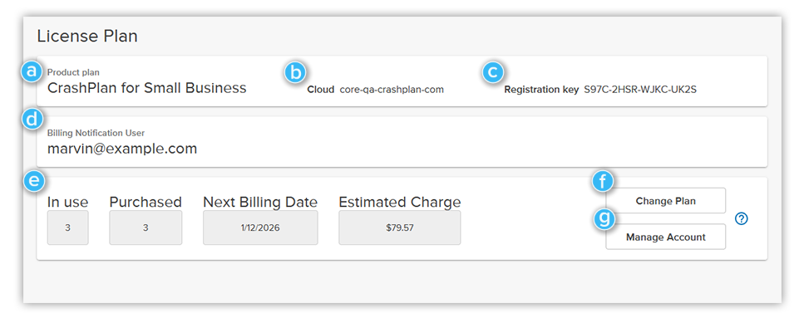Viewport: 804px width, 323px height.
Task: Click the blue 'f' callout marker
Action: [603, 182]
